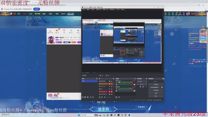This screenshot has height=117, width=208.
Task: Add a new source with plus icon in Sources panel
Action: 100,97
